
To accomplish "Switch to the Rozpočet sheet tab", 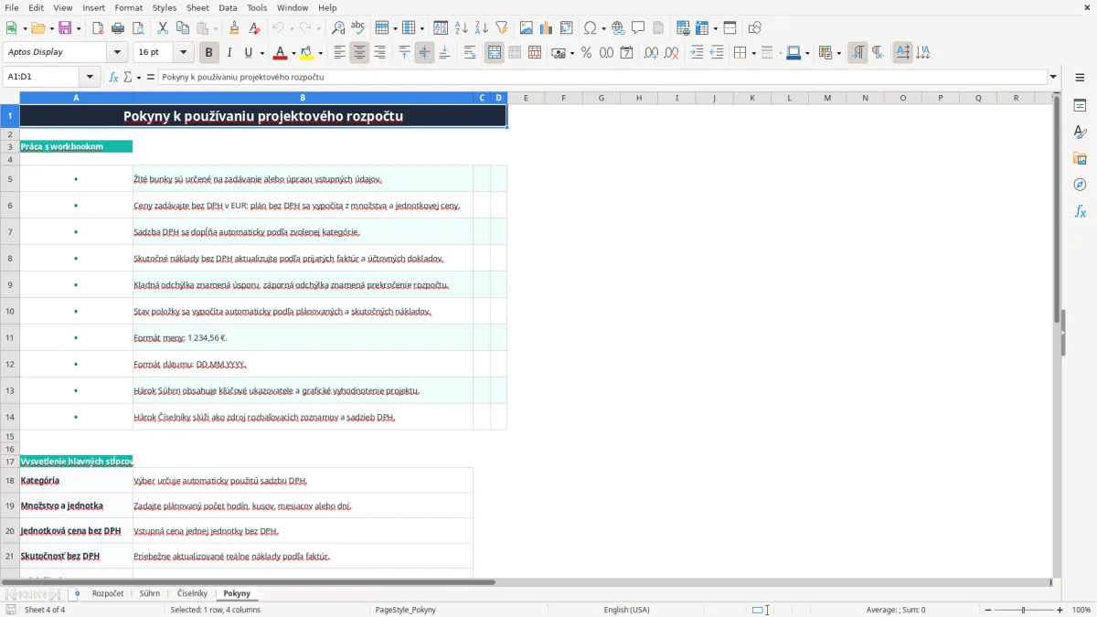I will 108,593.
